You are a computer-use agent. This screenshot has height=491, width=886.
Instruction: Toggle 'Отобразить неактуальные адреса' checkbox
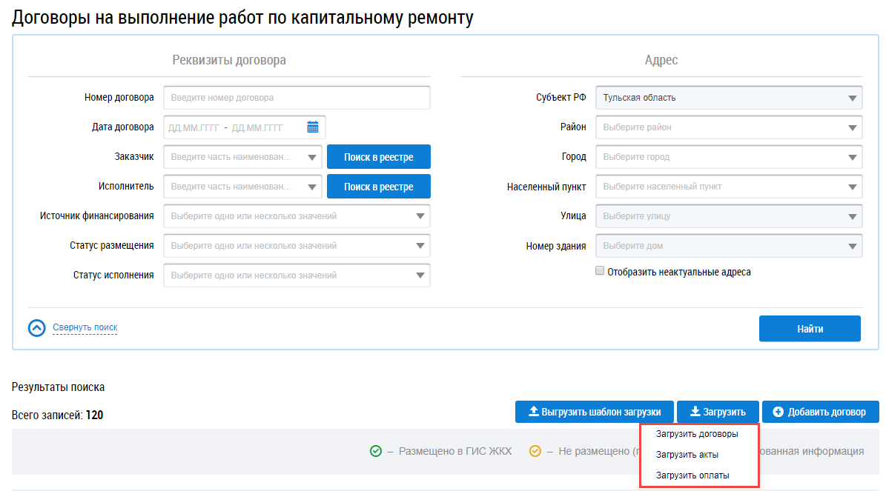pos(600,272)
